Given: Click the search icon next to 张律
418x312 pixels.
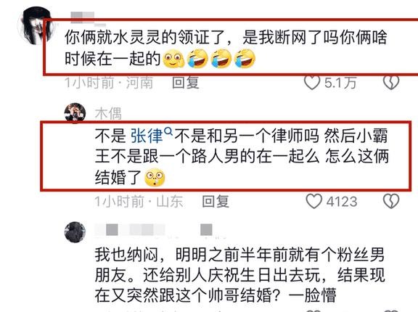Looking at the screenshot, I should pos(168,131).
